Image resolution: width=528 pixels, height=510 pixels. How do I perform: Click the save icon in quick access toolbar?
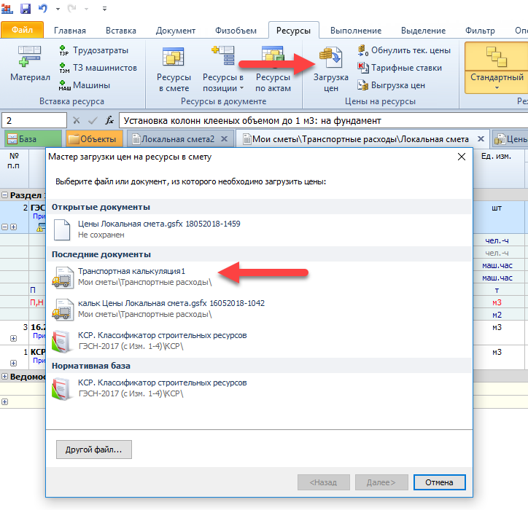26,9
